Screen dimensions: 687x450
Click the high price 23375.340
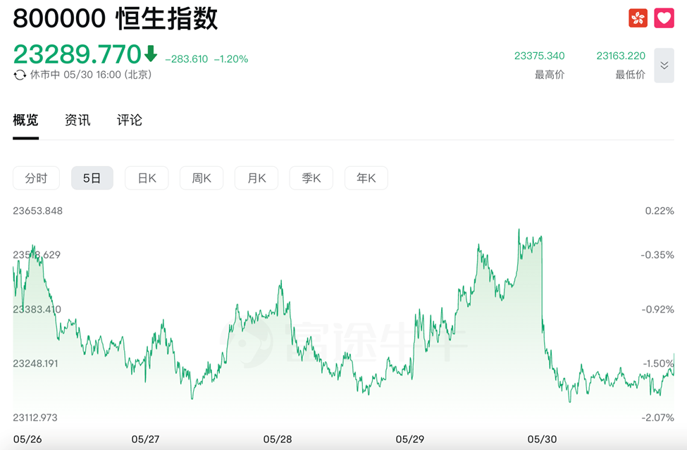[x=539, y=56]
